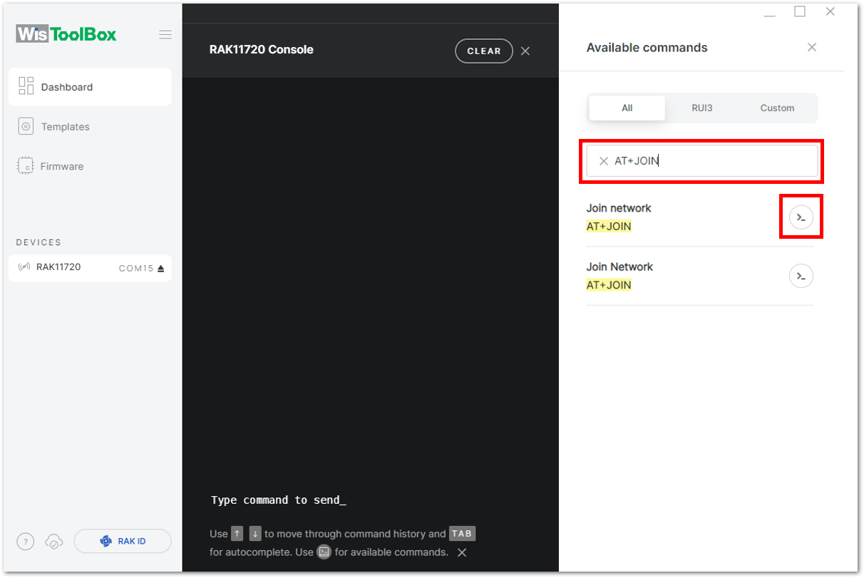Click the cloud sync status icon
The height and width of the screenshot is (578, 864).
[x=54, y=542]
